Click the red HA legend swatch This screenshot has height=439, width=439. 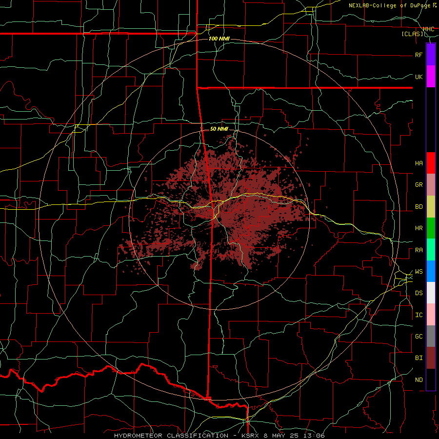[431, 163]
